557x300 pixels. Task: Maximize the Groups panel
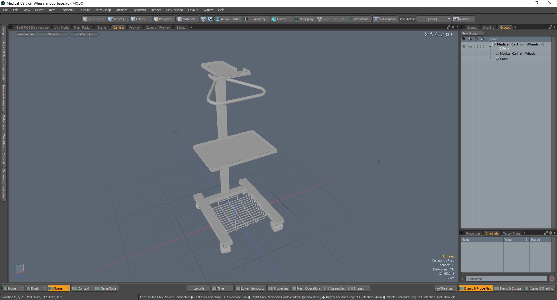pyautogui.click(x=550, y=27)
